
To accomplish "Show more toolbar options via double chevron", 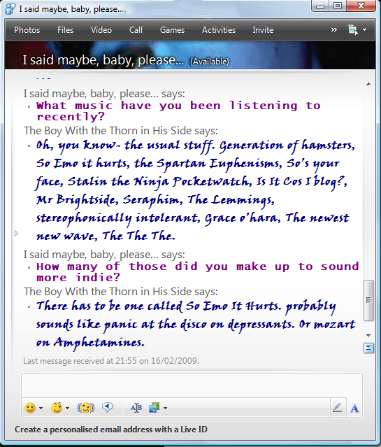I will [x=333, y=29].
